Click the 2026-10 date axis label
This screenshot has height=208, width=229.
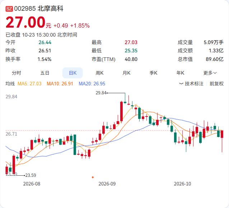point(182,184)
